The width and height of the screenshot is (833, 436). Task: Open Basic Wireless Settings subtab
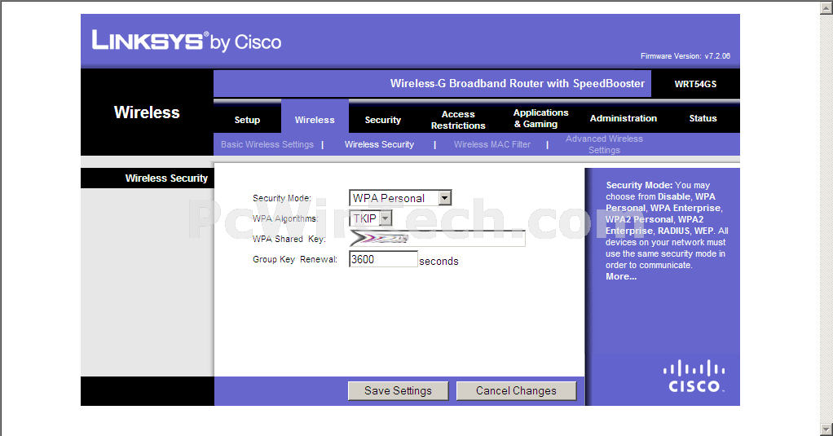tap(267, 144)
